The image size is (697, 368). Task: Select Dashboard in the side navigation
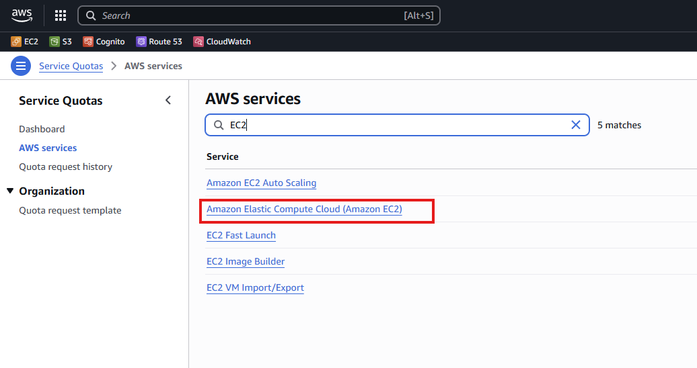(42, 129)
